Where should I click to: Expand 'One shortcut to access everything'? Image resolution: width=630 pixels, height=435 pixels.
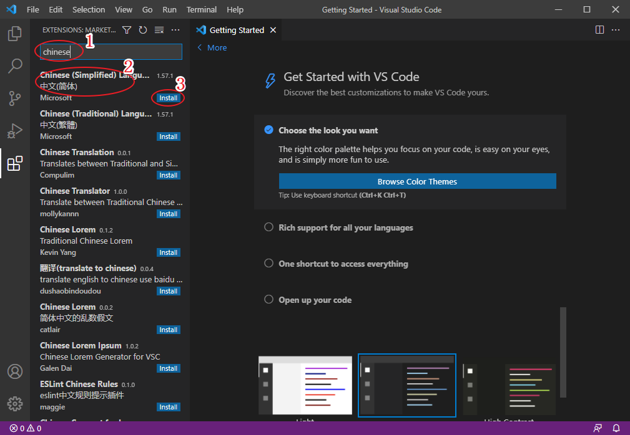pos(337,264)
